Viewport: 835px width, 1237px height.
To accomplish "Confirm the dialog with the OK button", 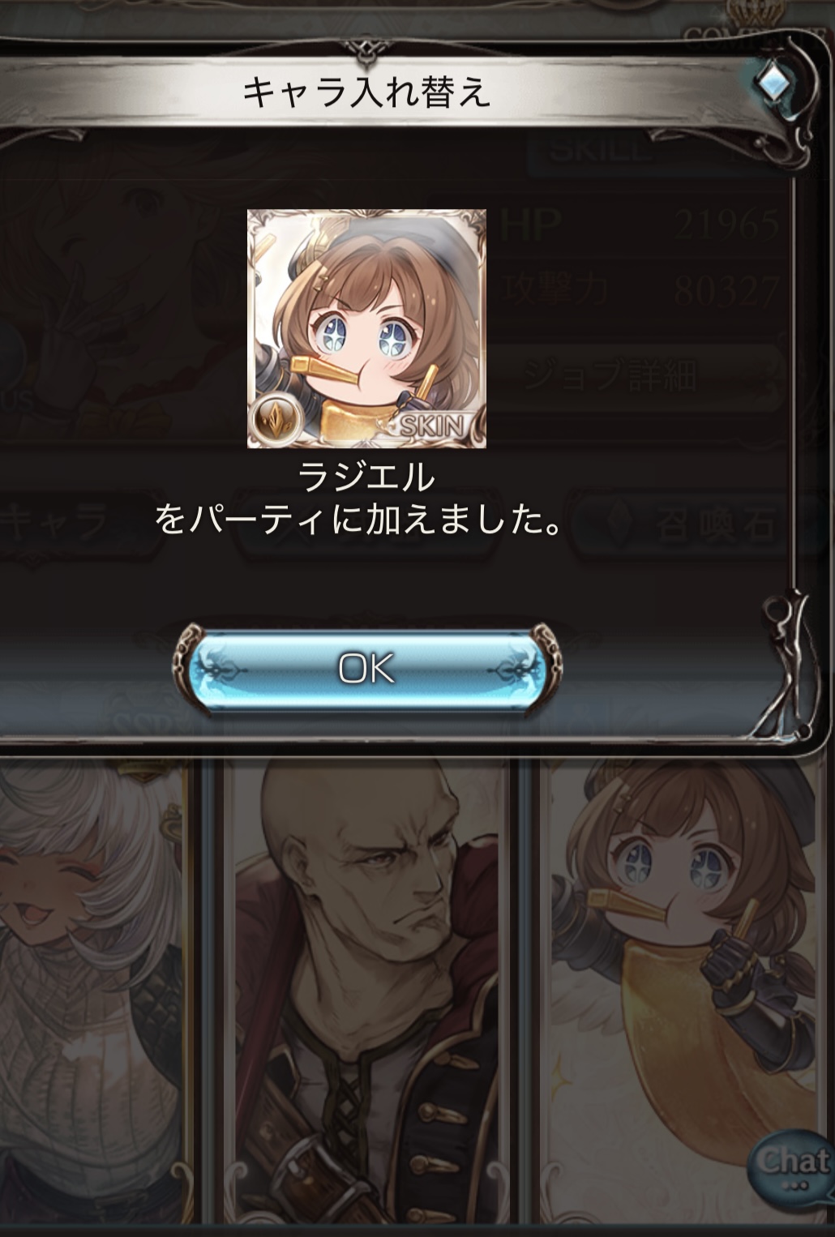I will click(366, 669).
